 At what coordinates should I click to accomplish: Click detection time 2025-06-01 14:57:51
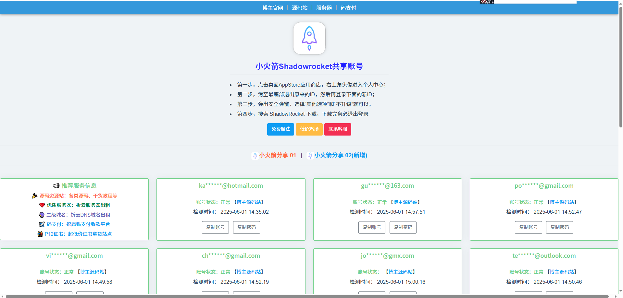point(401,212)
